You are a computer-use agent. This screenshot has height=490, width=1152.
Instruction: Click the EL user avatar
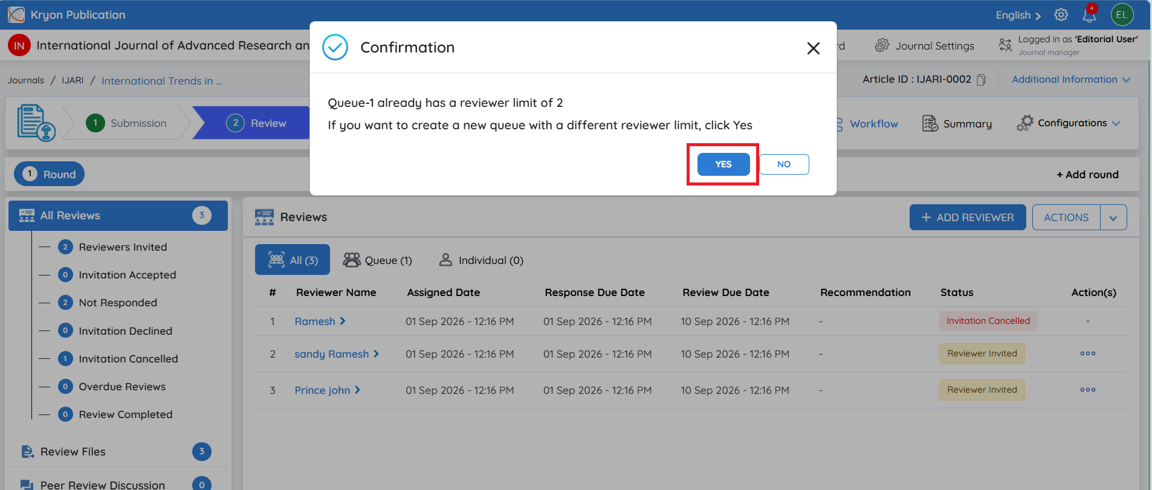point(1122,15)
